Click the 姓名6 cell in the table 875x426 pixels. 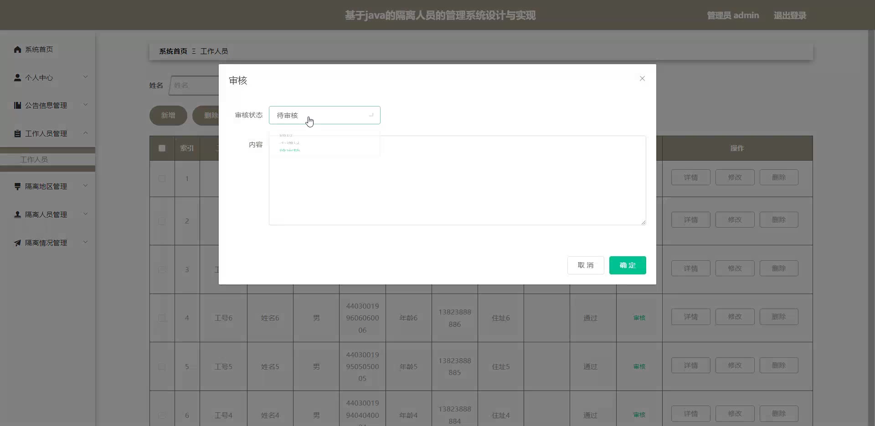point(270,318)
